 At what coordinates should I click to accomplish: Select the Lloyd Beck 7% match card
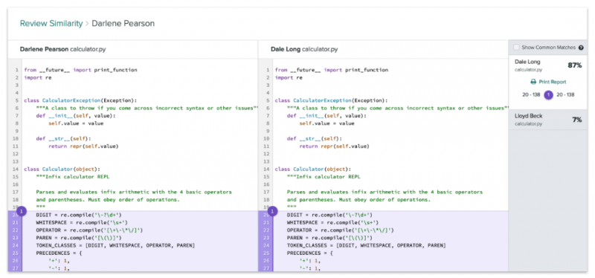pos(548,119)
